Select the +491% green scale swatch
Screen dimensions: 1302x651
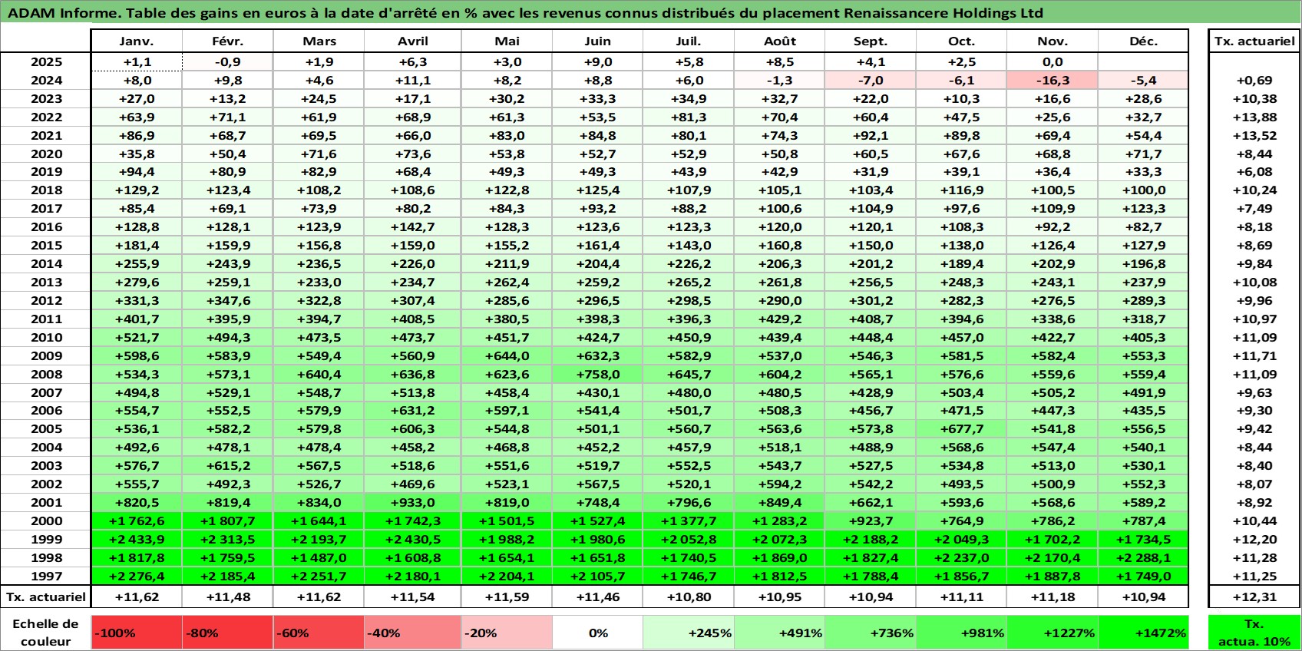779,633
